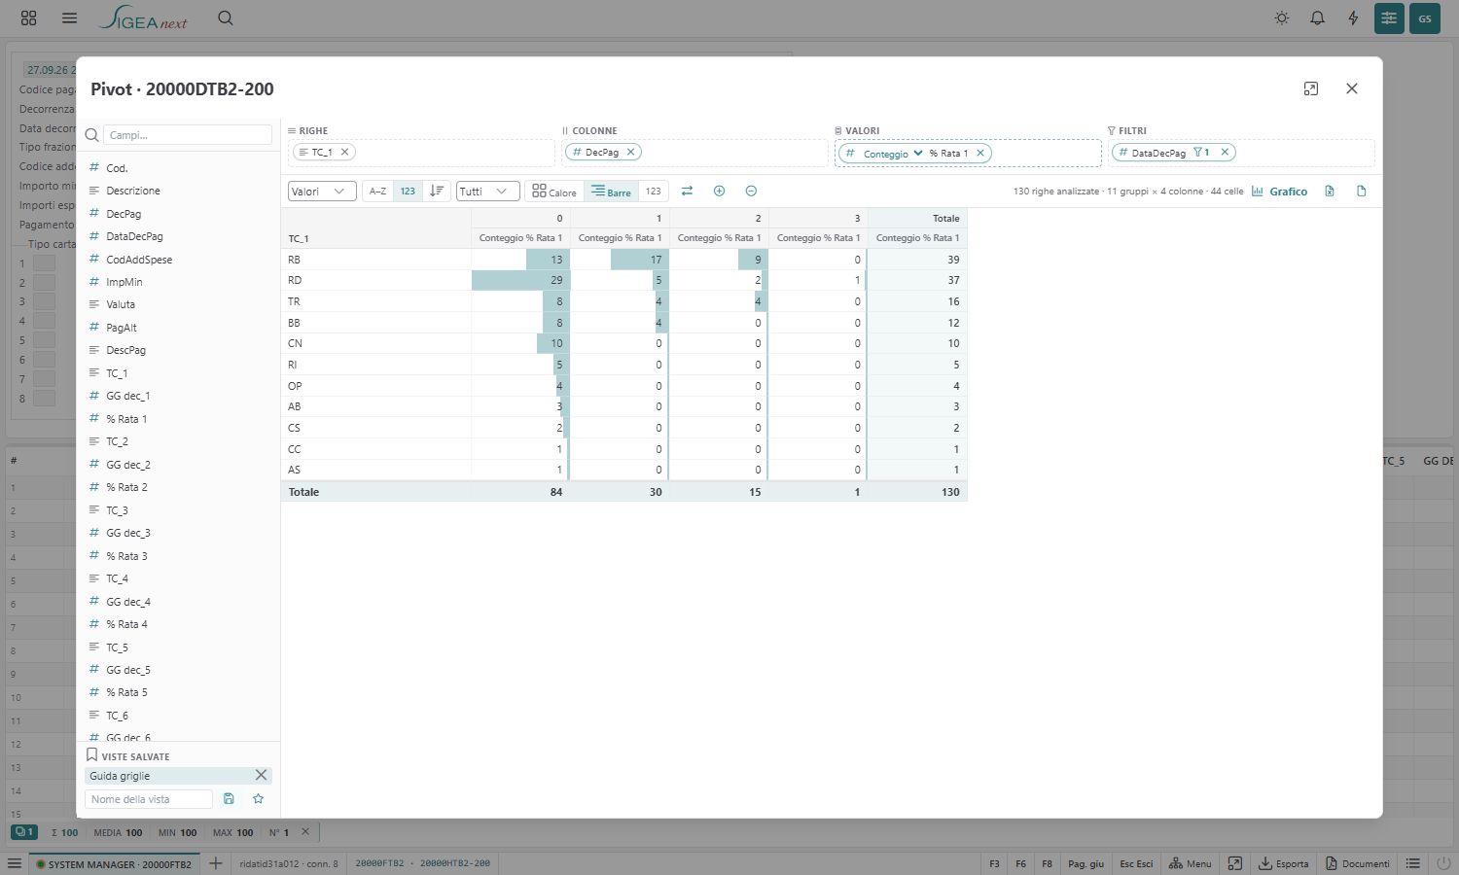This screenshot has height=875, width=1459.
Task: Toggle the 123 numeric sort option
Action: 408,192
